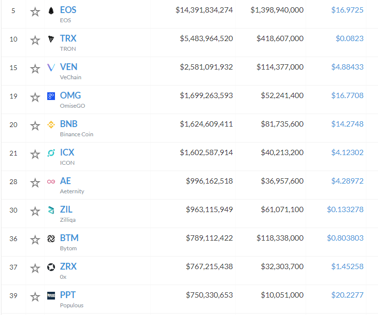Open the EOS coin link

pos(68,10)
